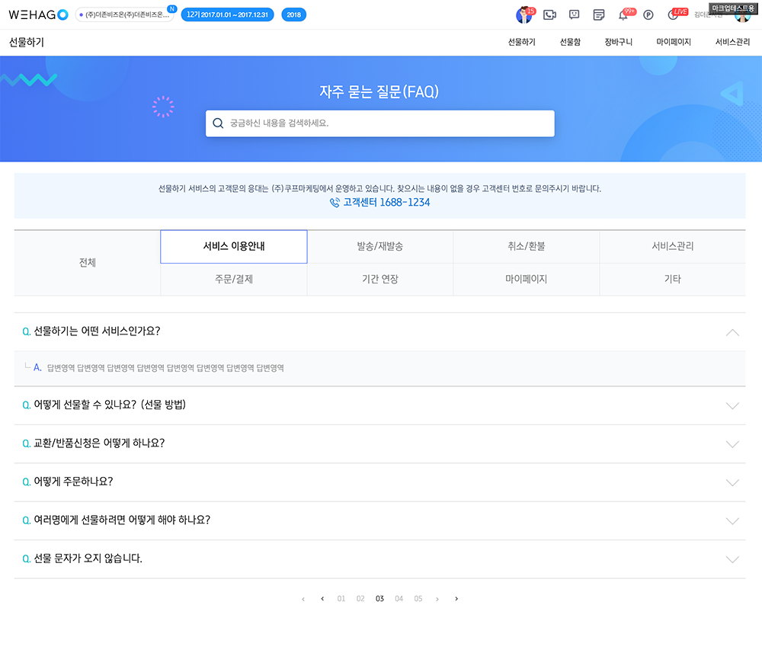Click the avatar with 15 badge
Viewport: 762px width, 672px height.
[523, 14]
